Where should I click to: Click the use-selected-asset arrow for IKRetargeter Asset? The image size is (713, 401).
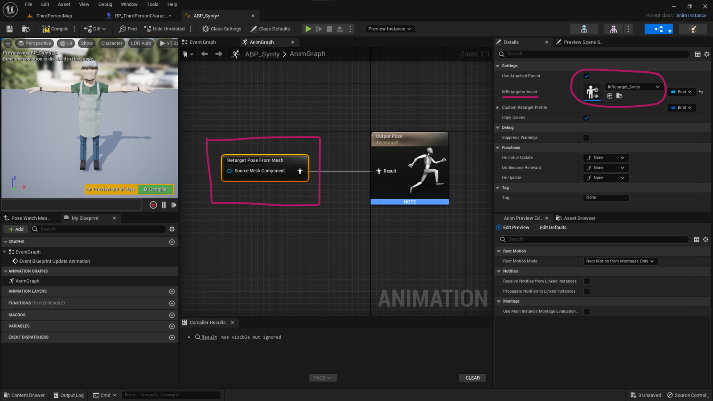(610, 96)
